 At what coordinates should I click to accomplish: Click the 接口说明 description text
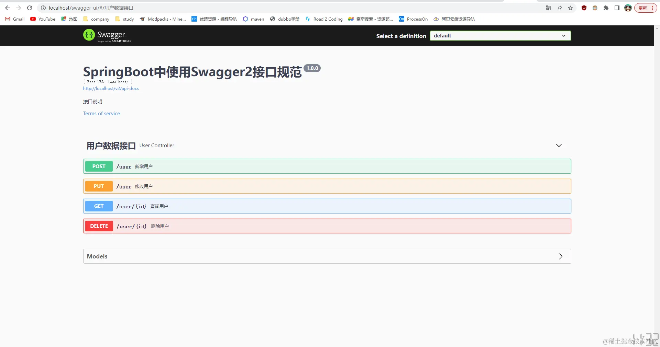[92, 102]
